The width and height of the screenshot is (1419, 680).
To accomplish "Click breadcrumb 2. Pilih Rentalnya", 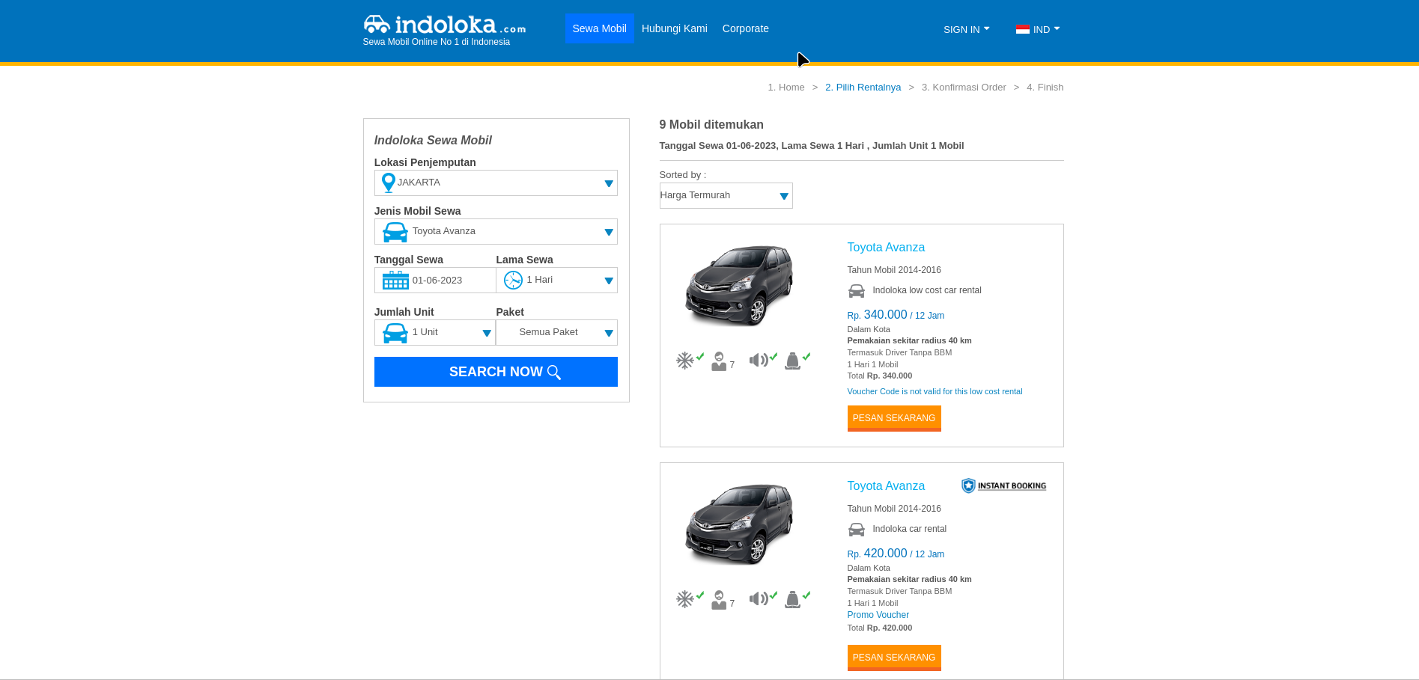I will pos(863,88).
